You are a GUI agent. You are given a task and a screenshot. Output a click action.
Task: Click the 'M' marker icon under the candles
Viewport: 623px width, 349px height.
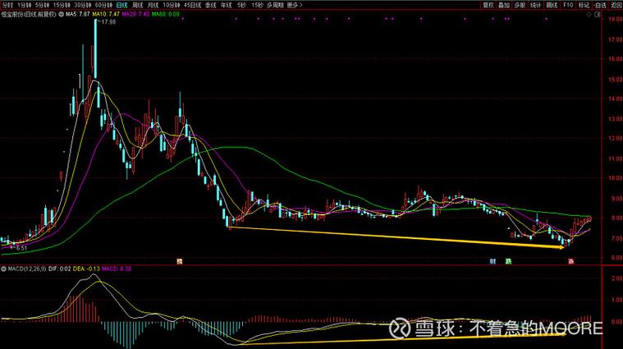(179, 261)
